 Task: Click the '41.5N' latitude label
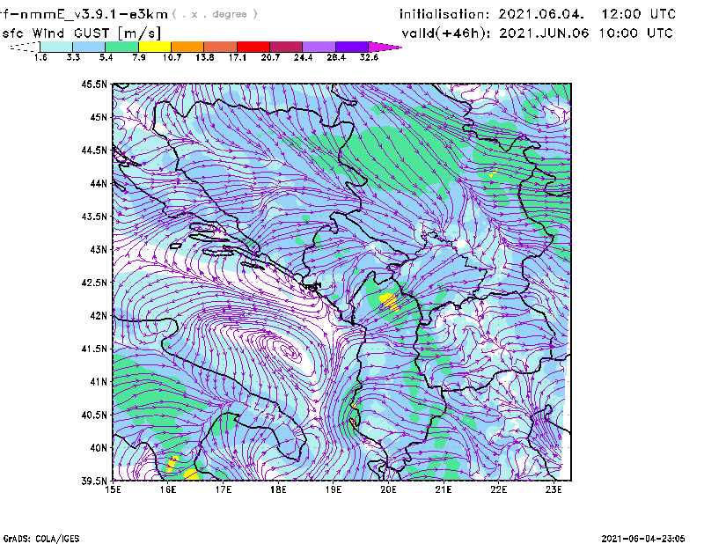(94, 349)
